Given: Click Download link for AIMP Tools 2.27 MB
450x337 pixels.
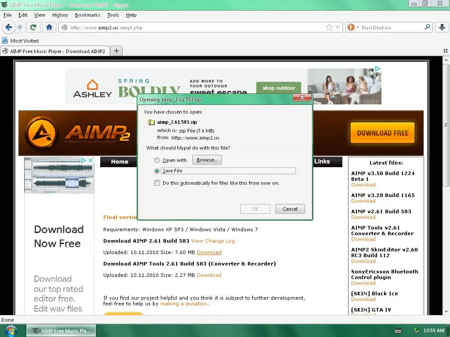Looking at the screenshot, I should tap(209, 275).
